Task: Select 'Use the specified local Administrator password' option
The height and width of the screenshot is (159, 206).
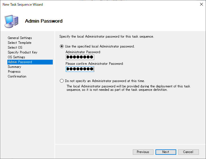Action: tap(62, 46)
